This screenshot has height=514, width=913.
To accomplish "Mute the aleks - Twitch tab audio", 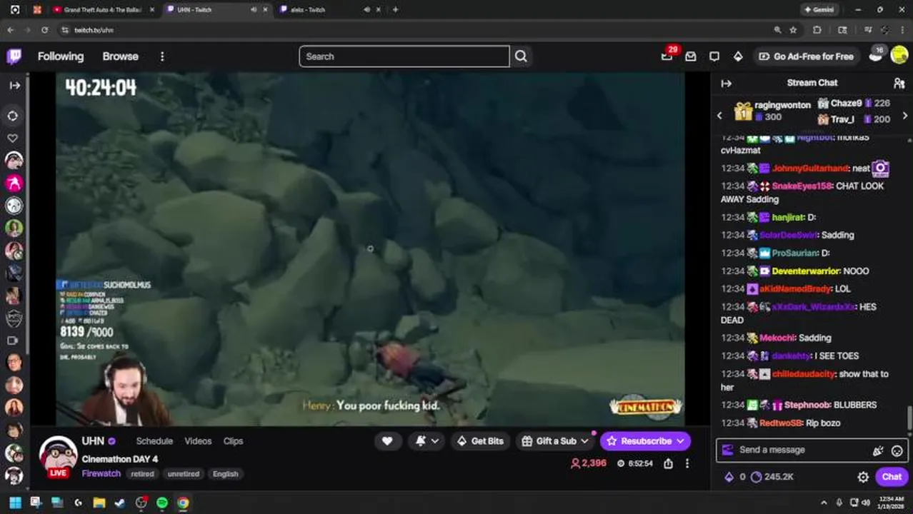I will [x=366, y=9].
